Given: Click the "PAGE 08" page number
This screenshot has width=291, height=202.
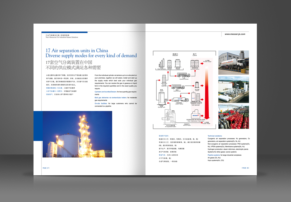Looking at the screenshot, I should pyautogui.click(x=245, y=168).
